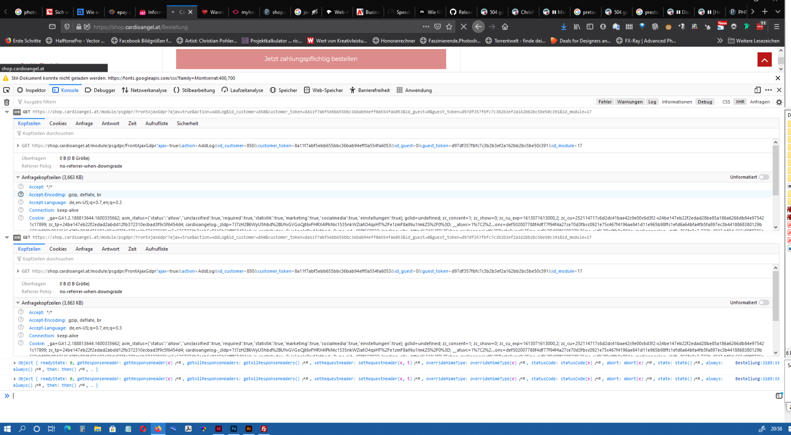Viewport: 791px width, 435px height.
Task: Bookmark this page with the star icon
Action: [449, 27]
